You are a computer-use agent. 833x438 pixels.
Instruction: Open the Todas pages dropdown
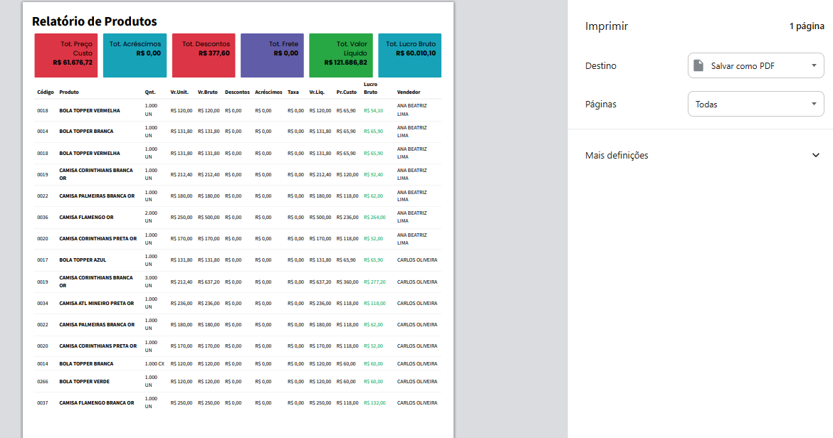tap(755, 105)
